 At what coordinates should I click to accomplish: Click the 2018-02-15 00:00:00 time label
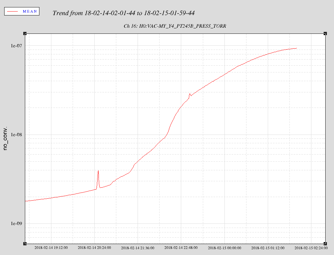[x=224, y=248]
